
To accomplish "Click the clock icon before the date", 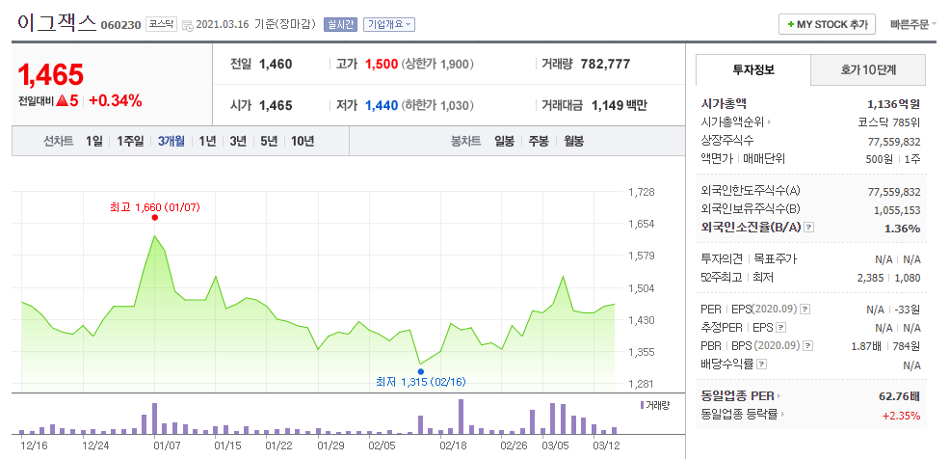I will pyautogui.click(x=188, y=25).
